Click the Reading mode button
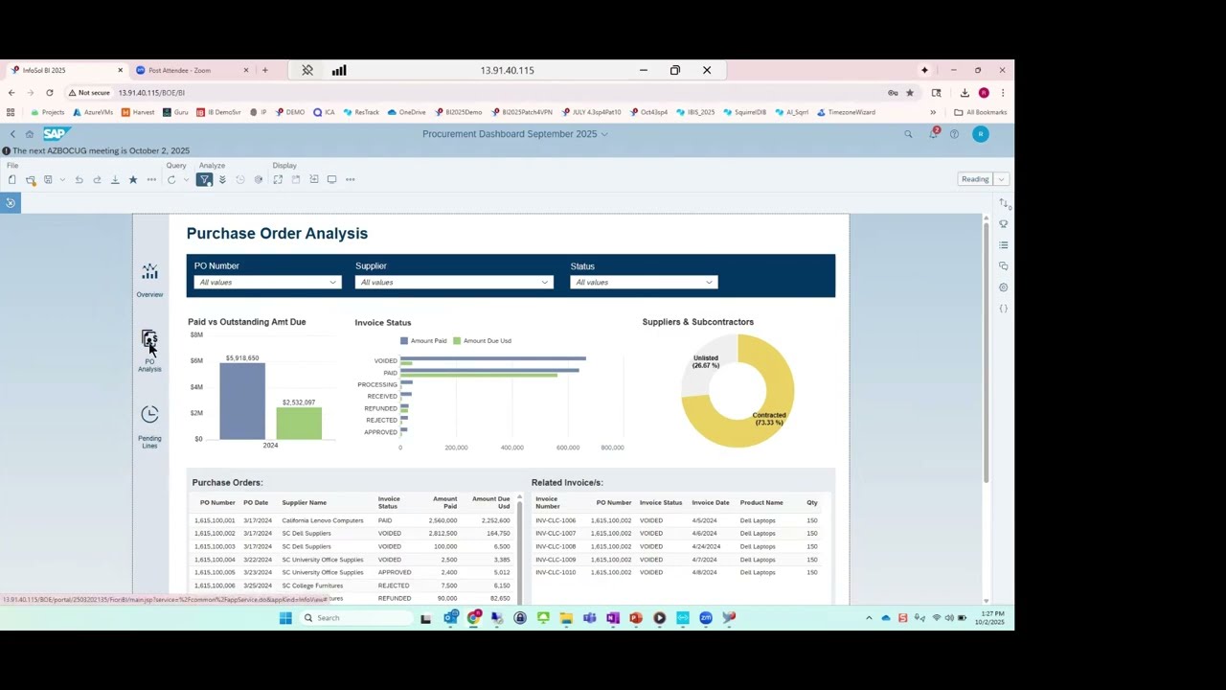This screenshot has width=1226, height=690. click(x=975, y=179)
